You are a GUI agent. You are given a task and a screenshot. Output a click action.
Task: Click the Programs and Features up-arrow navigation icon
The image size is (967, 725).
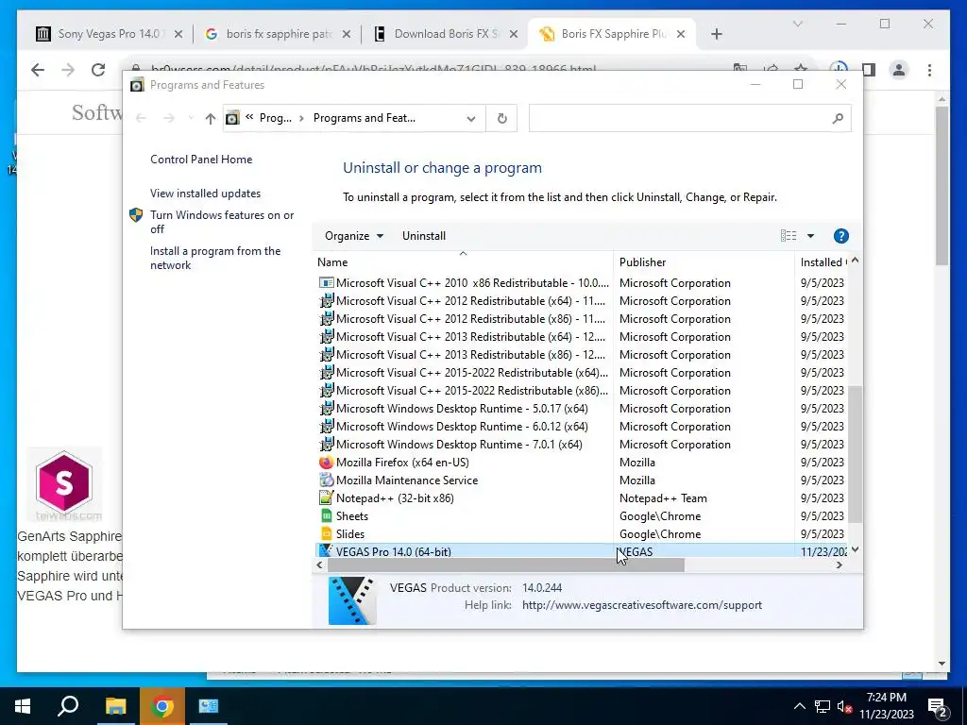[x=211, y=118]
